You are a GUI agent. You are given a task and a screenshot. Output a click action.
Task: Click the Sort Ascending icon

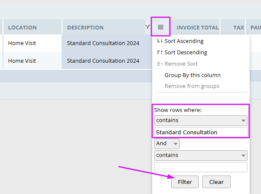point(160,41)
